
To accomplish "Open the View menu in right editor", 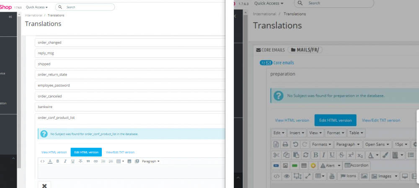I will (x=316, y=133).
